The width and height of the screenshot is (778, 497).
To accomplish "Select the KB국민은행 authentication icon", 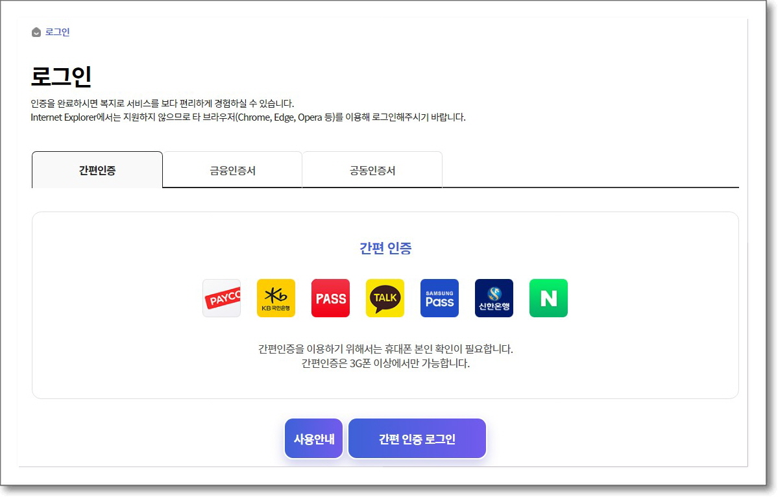I will tap(276, 298).
